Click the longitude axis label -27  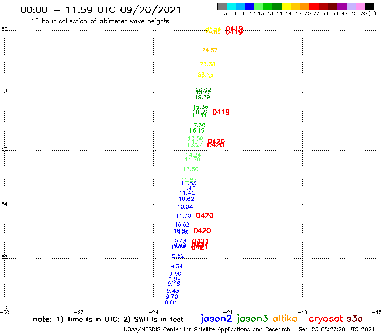click(x=79, y=312)
